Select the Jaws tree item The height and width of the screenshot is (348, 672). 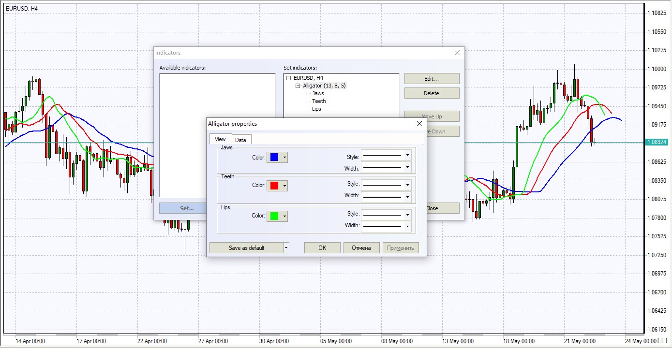coord(318,93)
